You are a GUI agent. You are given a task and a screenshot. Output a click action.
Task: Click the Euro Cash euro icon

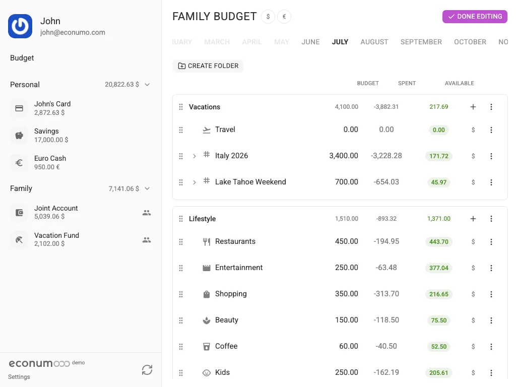coord(19,163)
